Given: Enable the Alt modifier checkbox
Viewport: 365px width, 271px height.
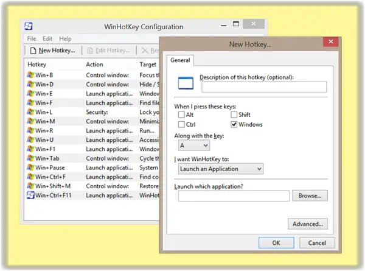Looking at the screenshot, I should tap(181, 114).
